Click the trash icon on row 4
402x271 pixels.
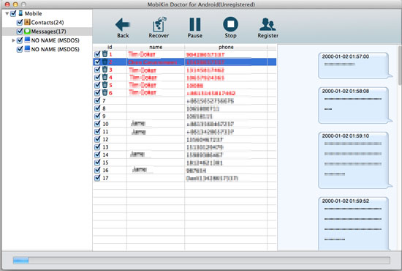tap(105, 77)
